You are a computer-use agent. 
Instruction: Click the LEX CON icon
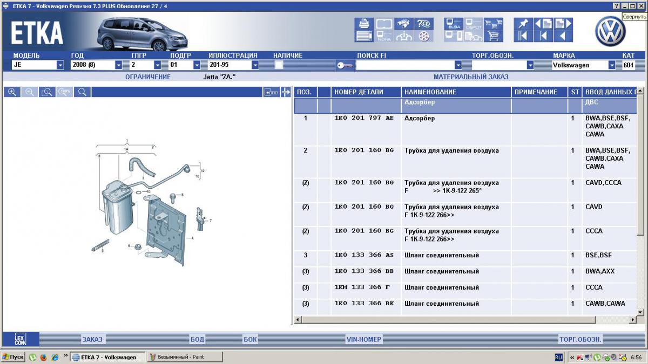click(x=21, y=339)
